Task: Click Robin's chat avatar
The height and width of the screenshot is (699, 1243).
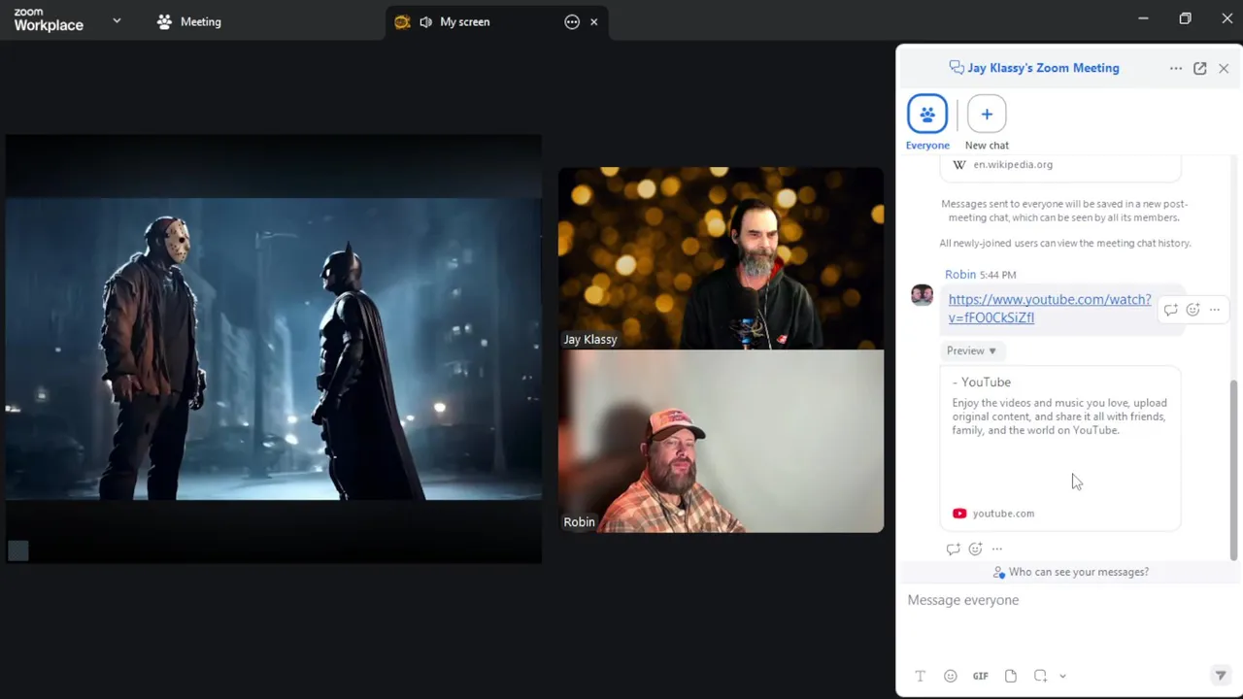Action: point(922,295)
